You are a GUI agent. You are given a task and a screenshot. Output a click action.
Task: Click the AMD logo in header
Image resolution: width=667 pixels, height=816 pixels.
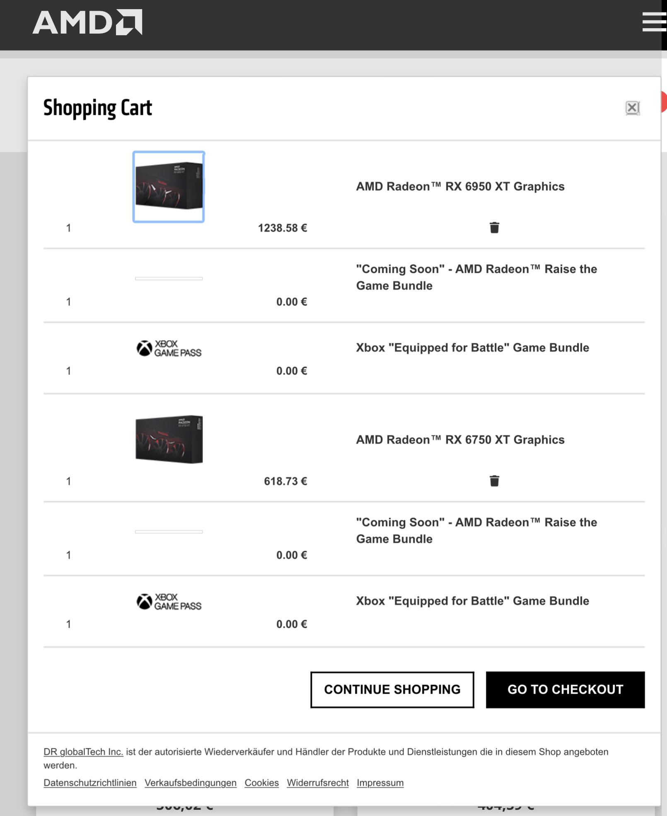87,22
